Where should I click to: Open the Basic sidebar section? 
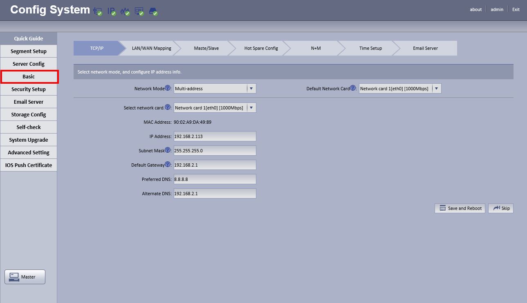click(x=29, y=77)
